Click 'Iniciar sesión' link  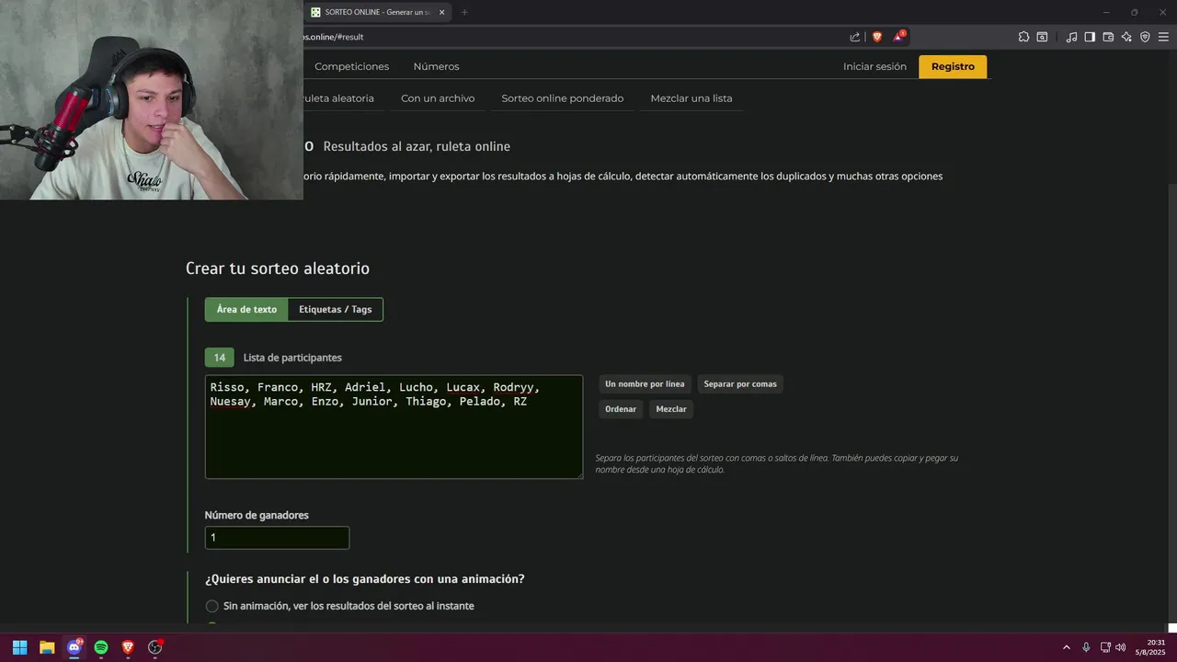pos(874,66)
